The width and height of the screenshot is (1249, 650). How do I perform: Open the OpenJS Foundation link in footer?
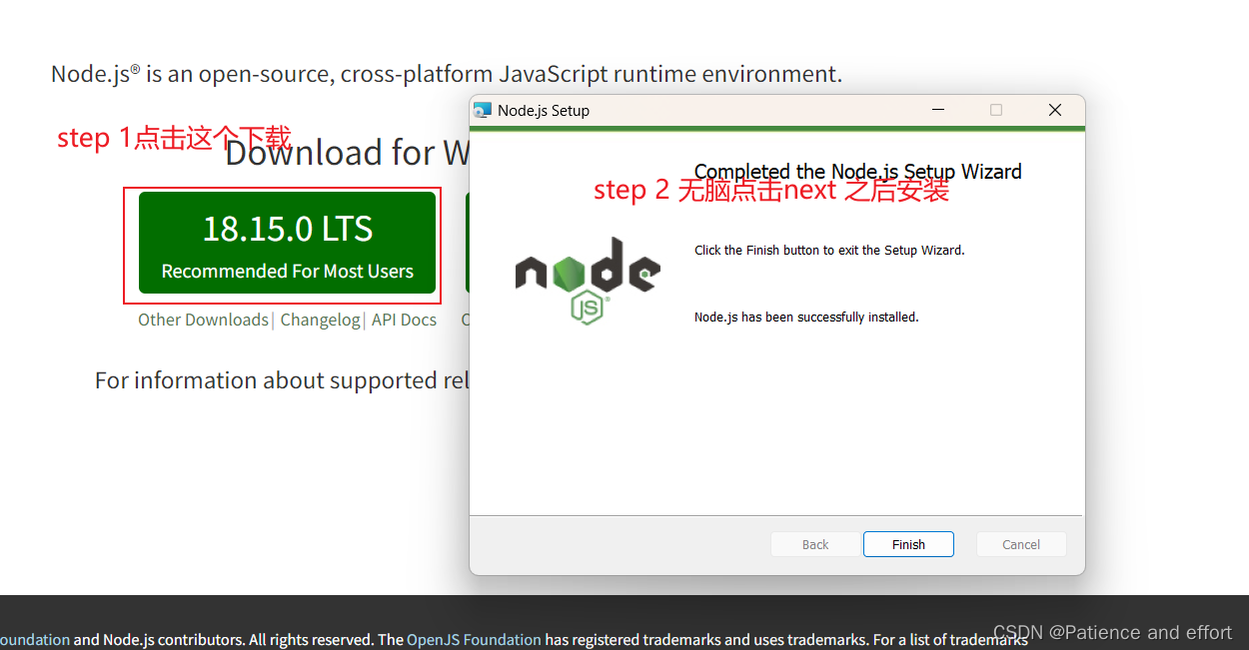474,640
